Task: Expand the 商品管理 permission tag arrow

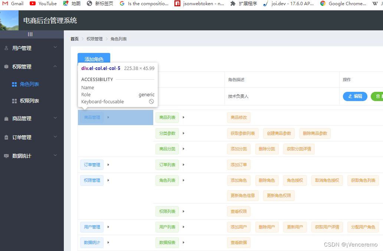Action: pos(108,117)
